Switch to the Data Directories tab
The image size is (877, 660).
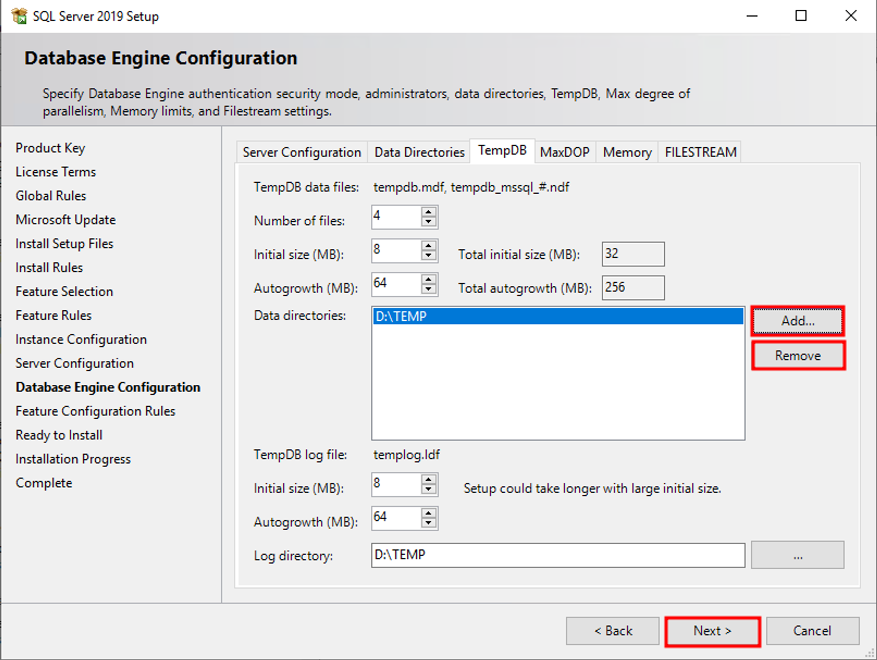[x=419, y=152]
